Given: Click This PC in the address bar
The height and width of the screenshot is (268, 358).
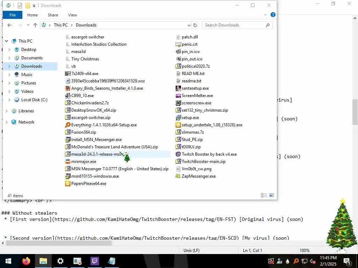Looking at the screenshot, I should point(61,25).
